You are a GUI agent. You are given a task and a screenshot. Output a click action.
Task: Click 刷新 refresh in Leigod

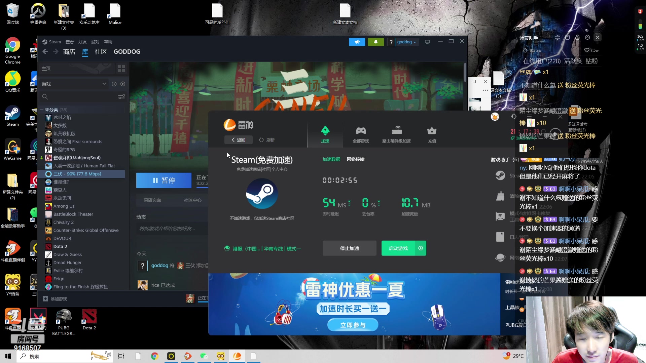[267, 140]
